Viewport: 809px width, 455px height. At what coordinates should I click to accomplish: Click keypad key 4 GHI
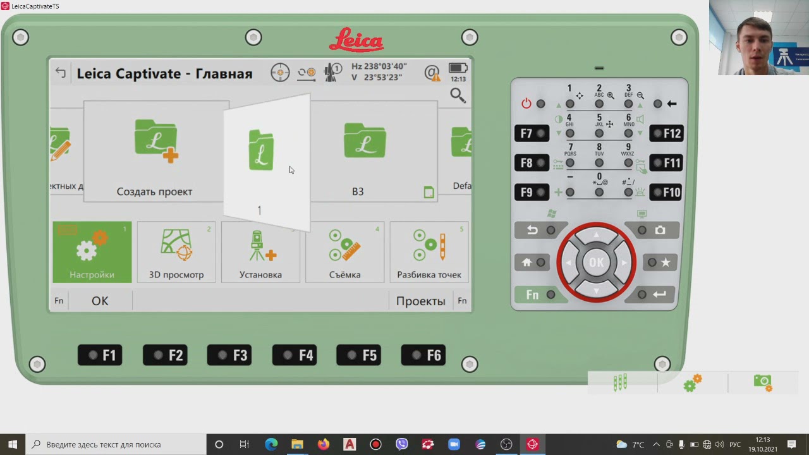click(570, 133)
